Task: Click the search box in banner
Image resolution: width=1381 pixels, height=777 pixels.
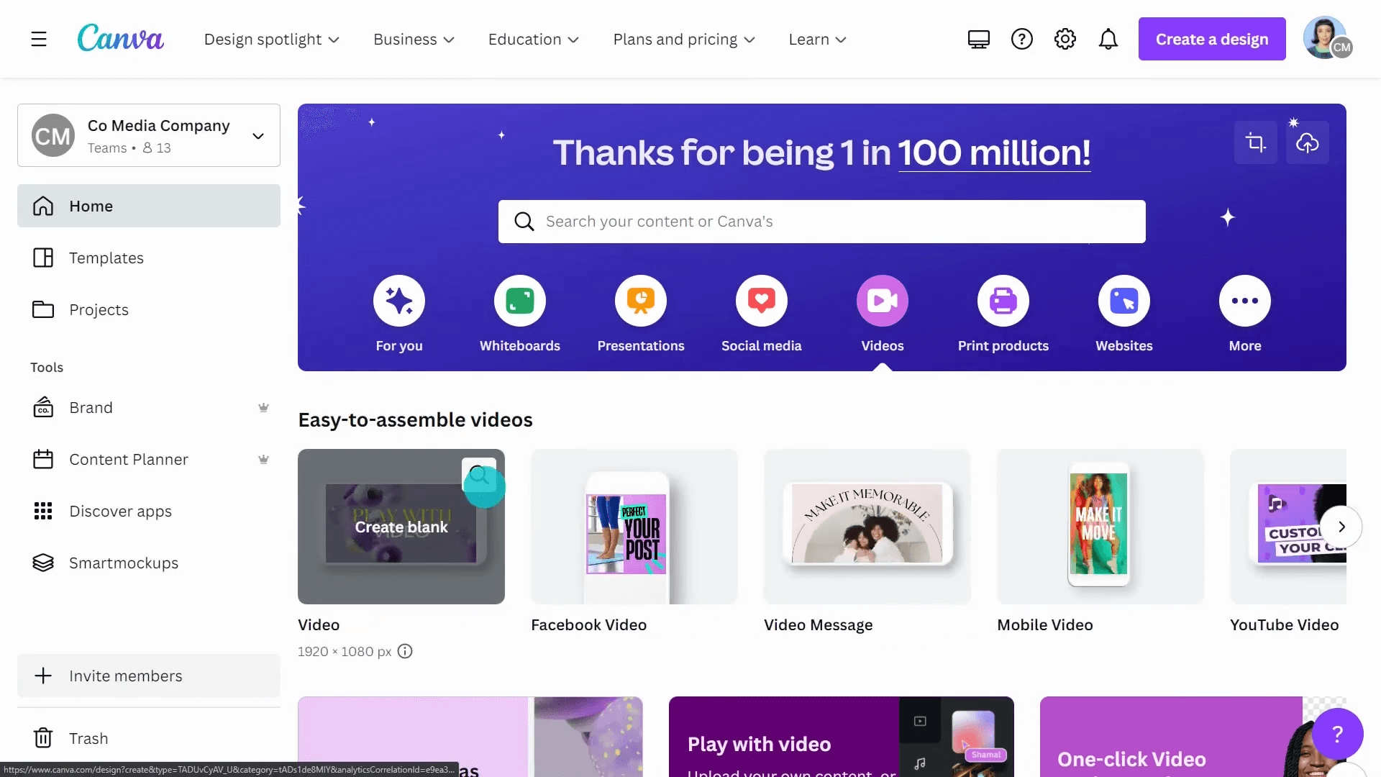Action: (x=822, y=222)
